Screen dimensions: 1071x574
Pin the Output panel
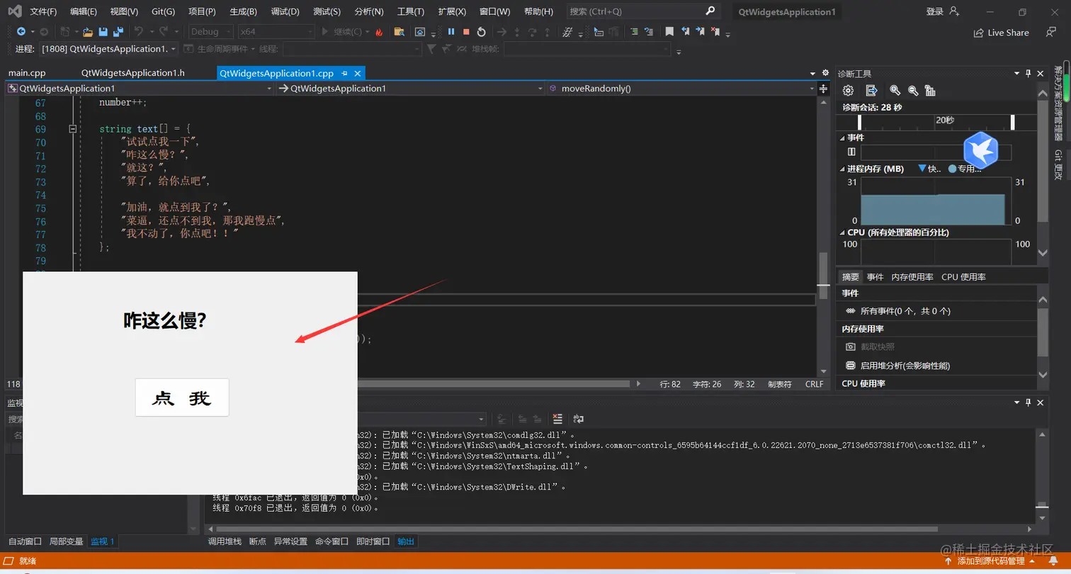tap(1028, 403)
